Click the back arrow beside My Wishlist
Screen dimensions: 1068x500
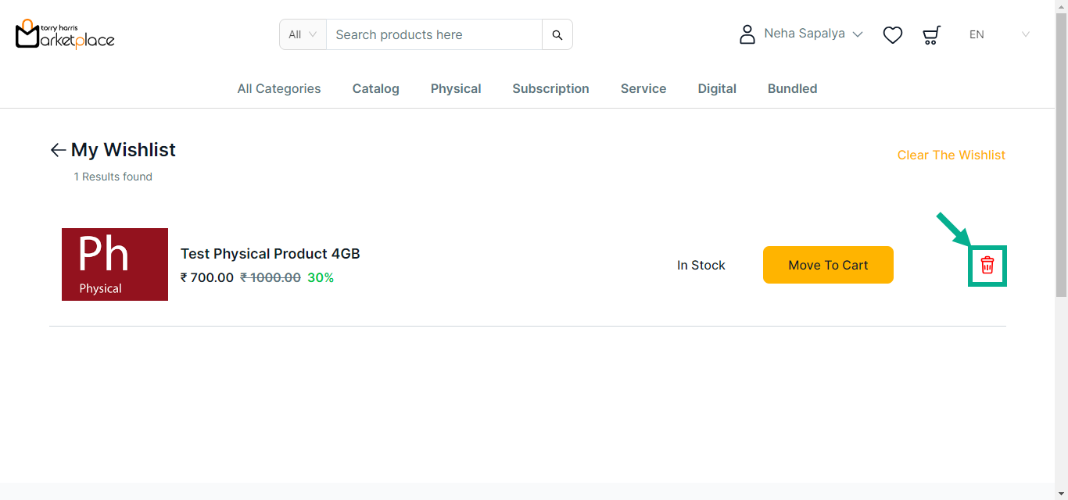tap(58, 150)
